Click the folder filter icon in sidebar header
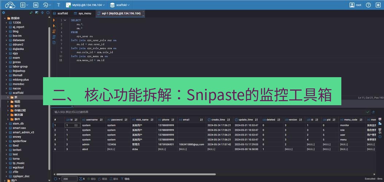The image size is (384, 182). pyautogui.click(x=37, y=13)
